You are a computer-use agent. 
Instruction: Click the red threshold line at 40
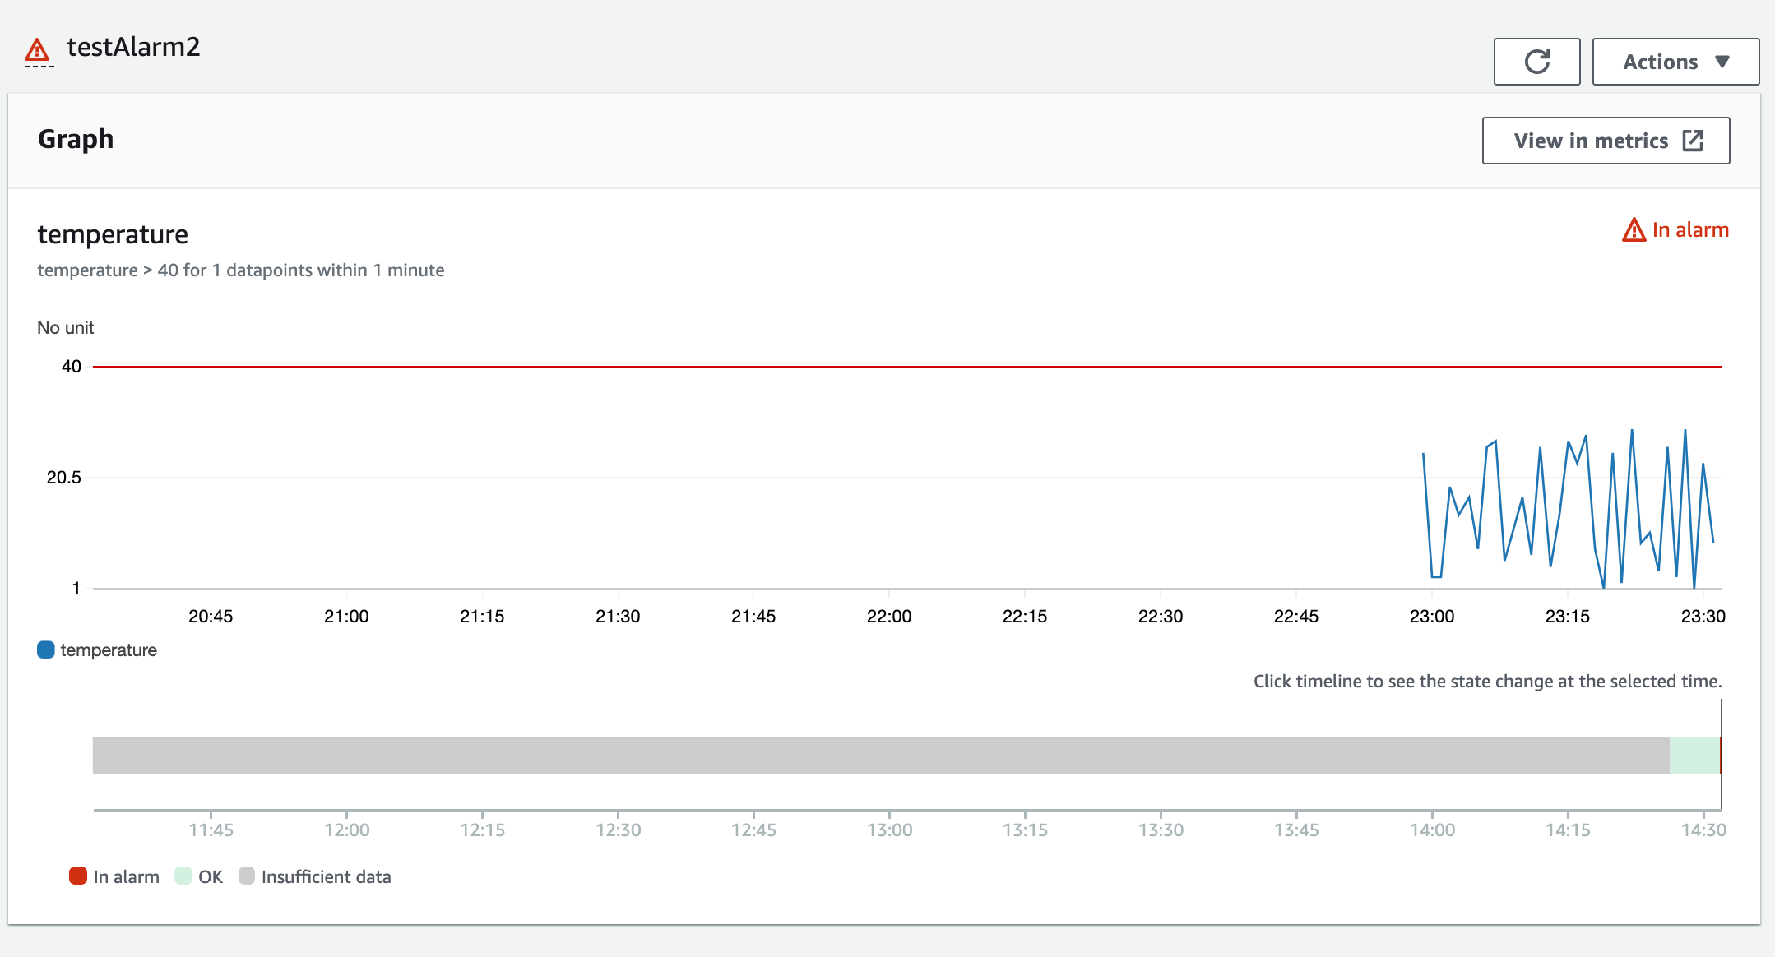pyautogui.click(x=907, y=367)
